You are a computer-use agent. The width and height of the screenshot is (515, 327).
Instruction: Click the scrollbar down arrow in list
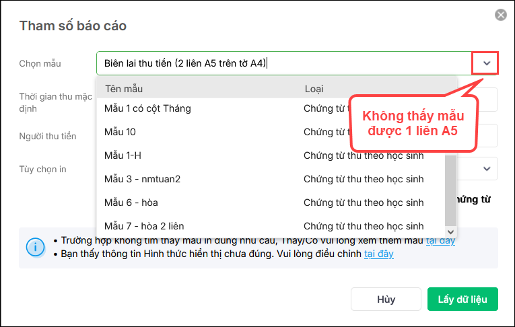(x=451, y=231)
